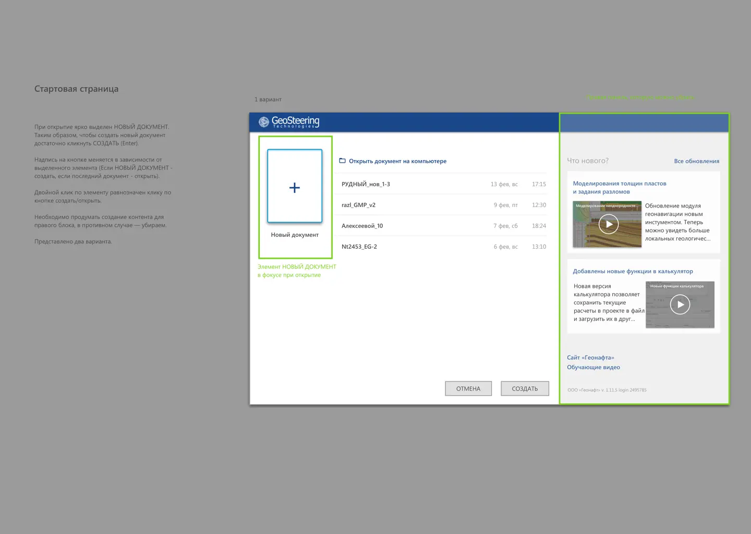Image resolution: width=751 pixels, height=534 pixels.
Task: Open 'Все обновления' link
Action: (x=696, y=161)
